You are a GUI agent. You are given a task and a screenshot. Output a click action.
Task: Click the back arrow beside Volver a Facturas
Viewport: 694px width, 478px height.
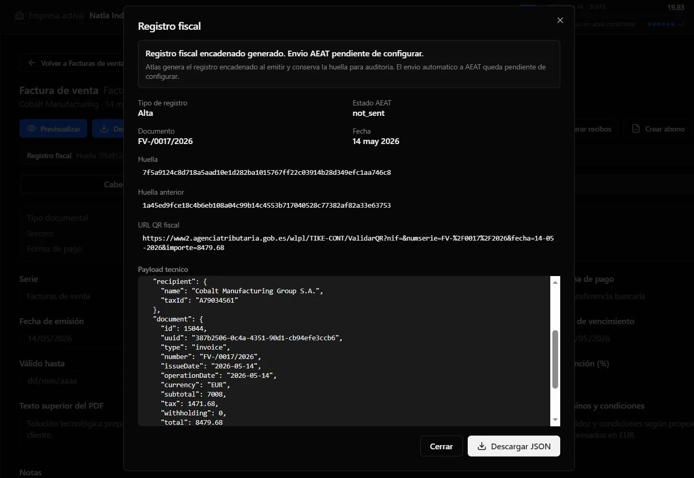point(31,63)
